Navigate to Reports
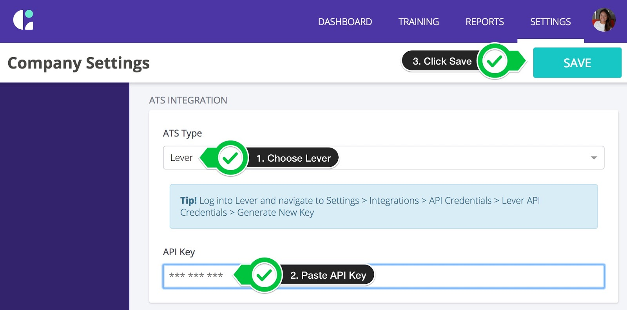This screenshot has height=310, width=627. click(484, 22)
